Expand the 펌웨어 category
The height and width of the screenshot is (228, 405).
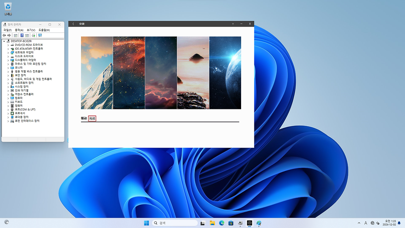click(x=8, y=106)
